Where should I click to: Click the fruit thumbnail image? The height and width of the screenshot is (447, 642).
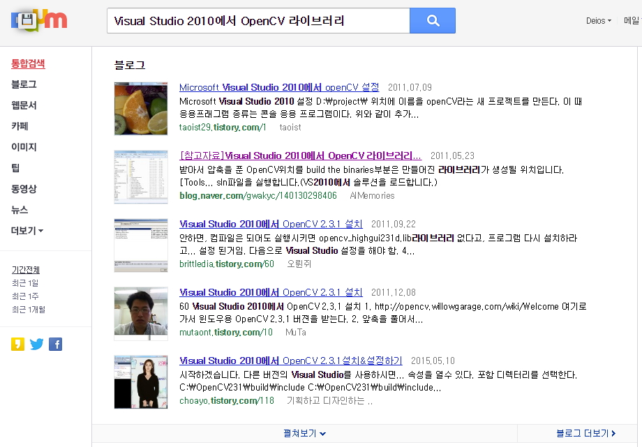pyautogui.click(x=141, y=109)
